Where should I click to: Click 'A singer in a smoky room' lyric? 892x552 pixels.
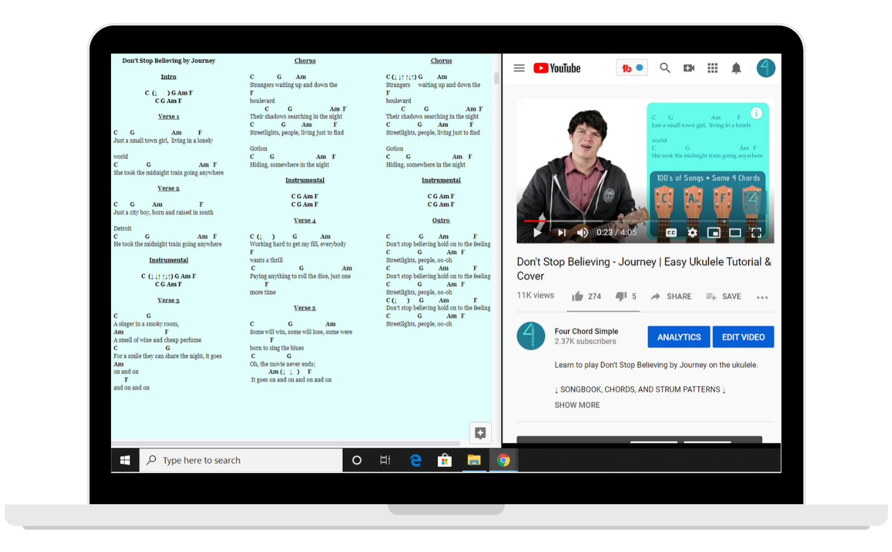coord(146,324)
